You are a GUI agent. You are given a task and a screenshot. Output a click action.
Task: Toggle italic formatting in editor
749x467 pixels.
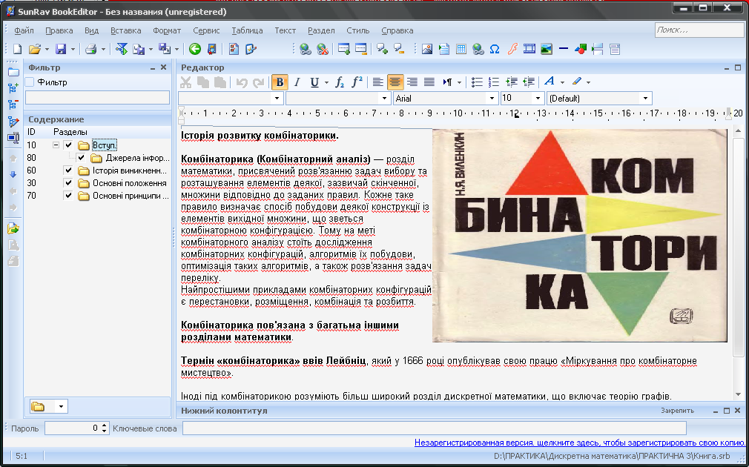click(297, 82)
